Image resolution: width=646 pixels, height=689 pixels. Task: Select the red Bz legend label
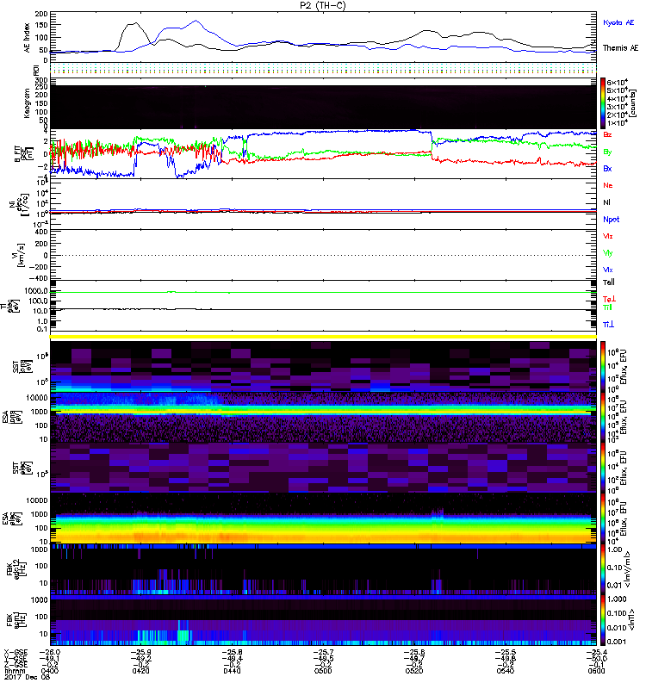pyautogui.click(x=607, y=134)
